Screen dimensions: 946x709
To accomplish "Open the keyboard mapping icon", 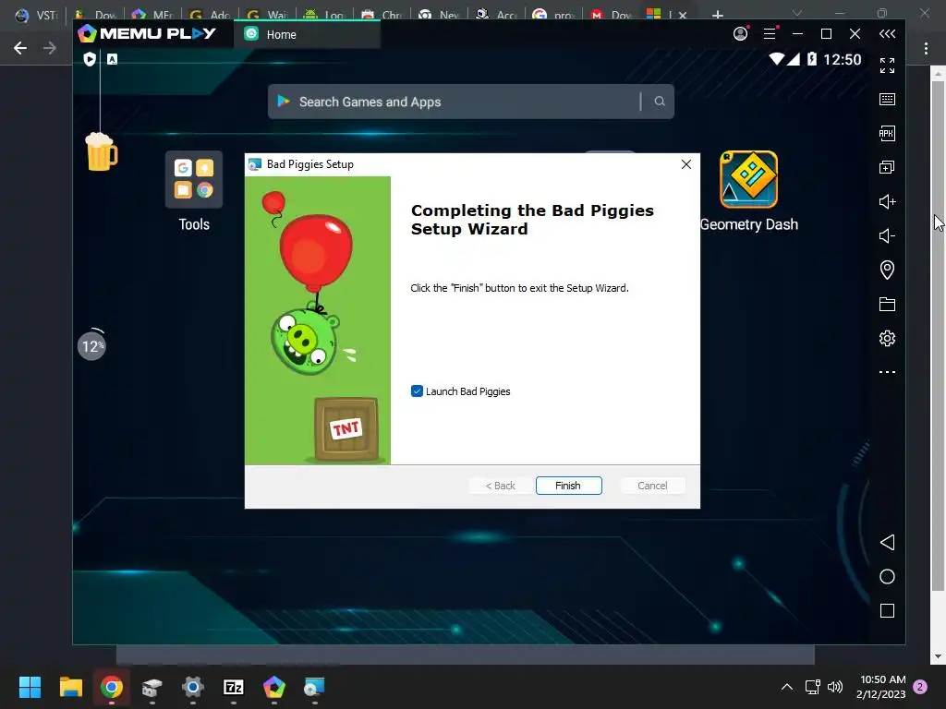I will [x=887, y=100].
